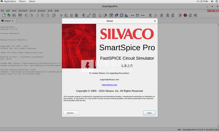
Task: Click the Close button in About dialog
Action: click(149, 113)
